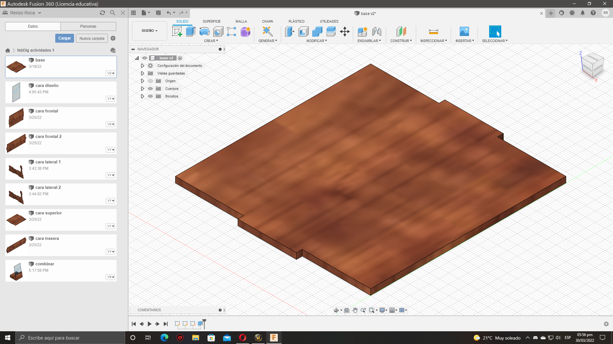
Task: Switch to the SUPERFICIE tab
Action: point(211,21)
